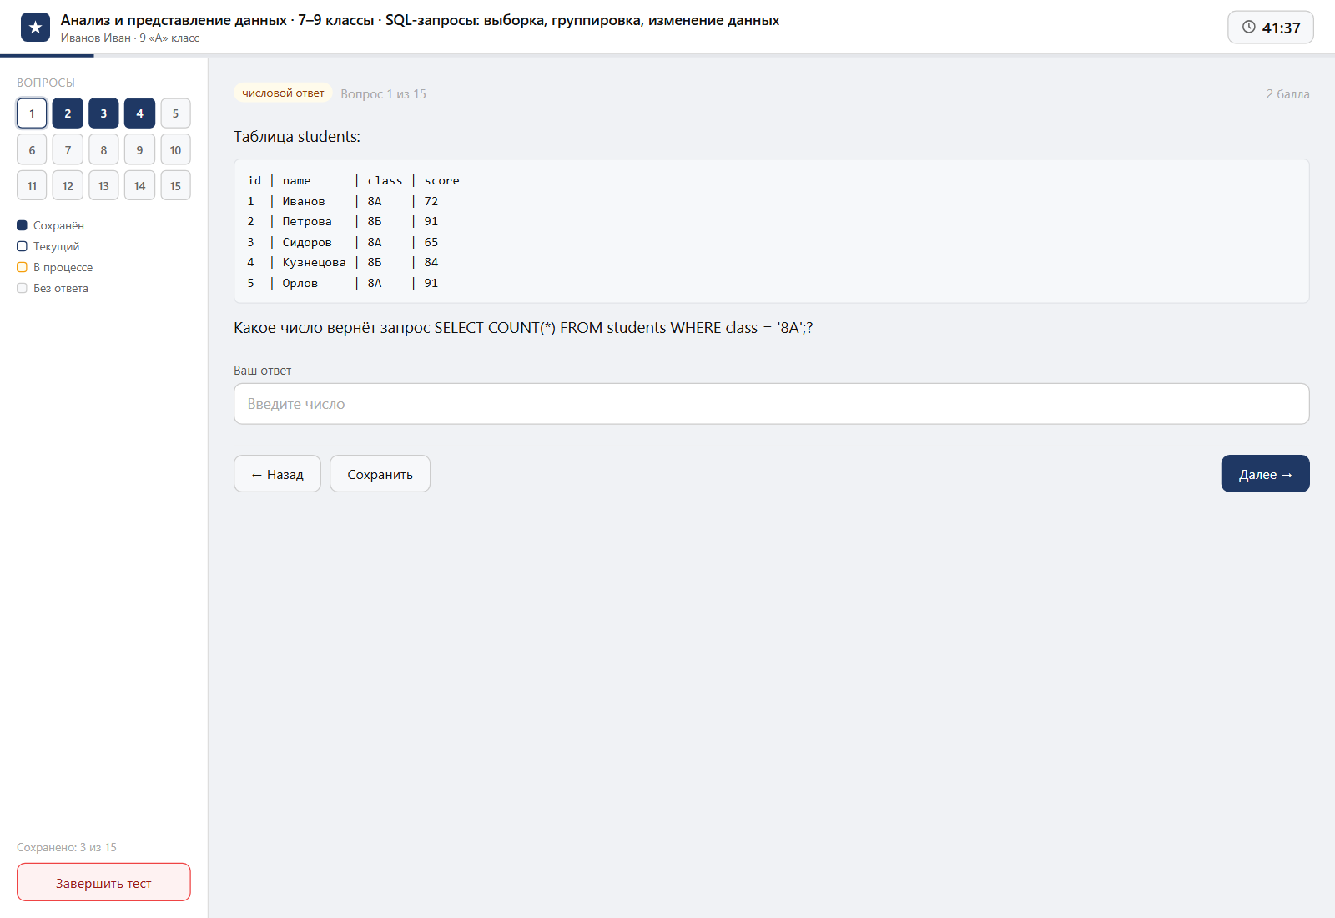Go to question 5

[x=175, y=113]
